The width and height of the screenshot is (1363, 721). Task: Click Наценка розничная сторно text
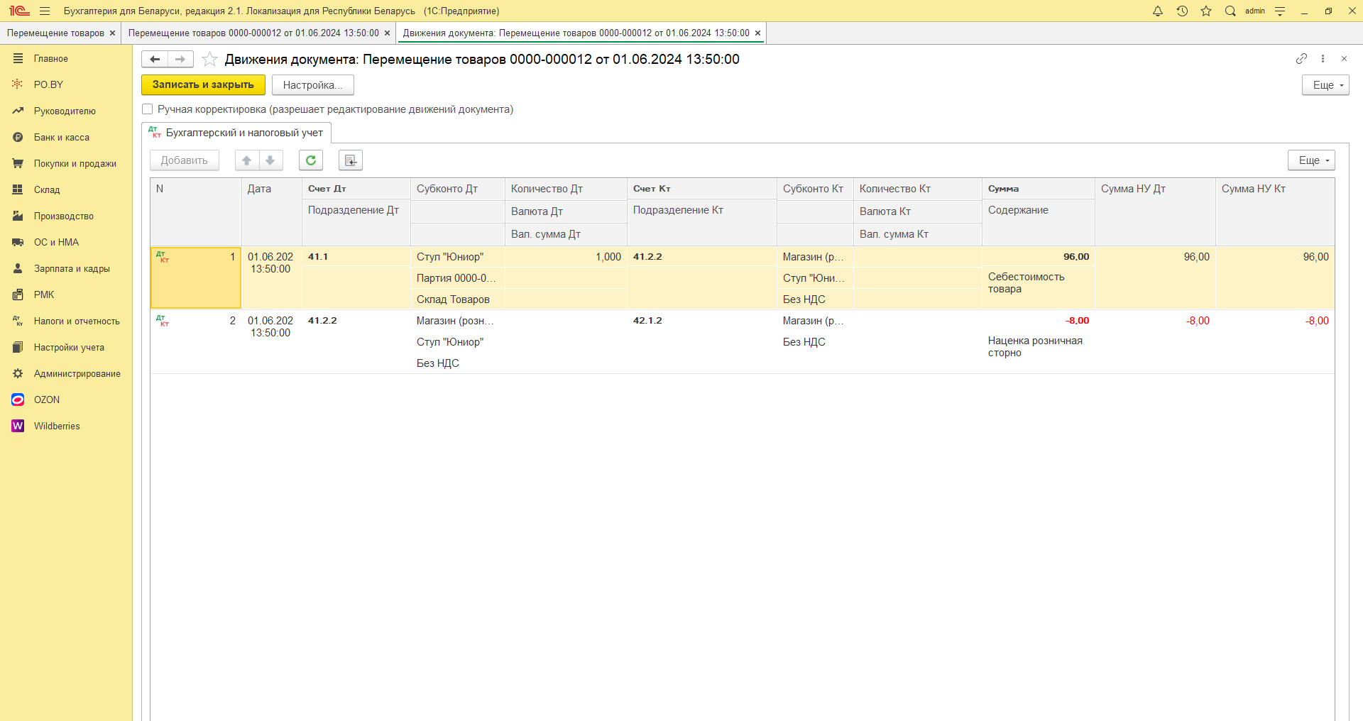click(1035, 346)
